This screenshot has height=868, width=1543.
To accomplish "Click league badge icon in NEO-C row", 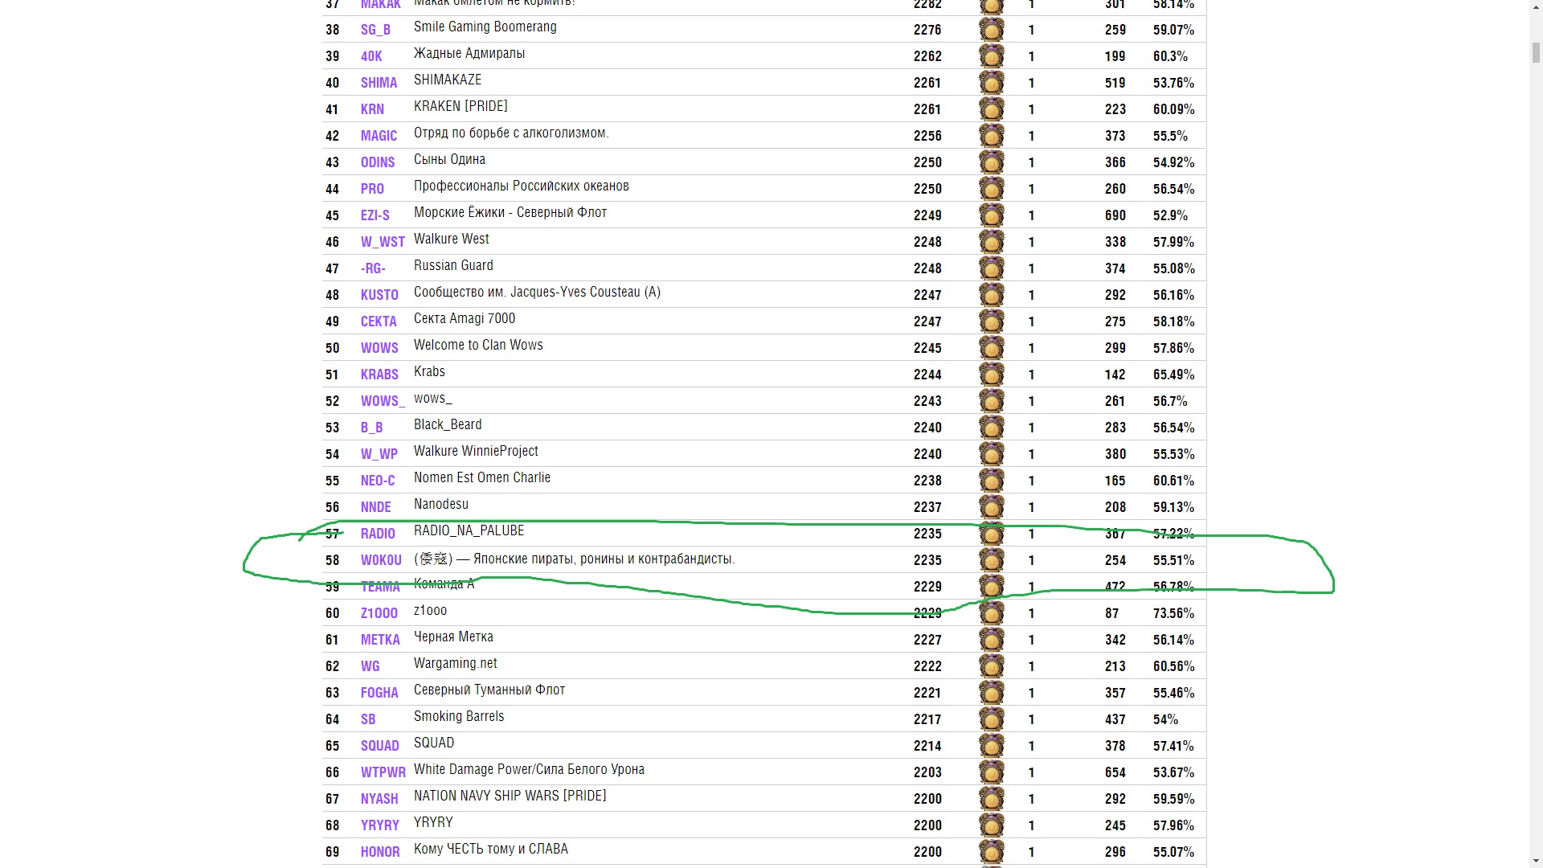I will point(992,481).
